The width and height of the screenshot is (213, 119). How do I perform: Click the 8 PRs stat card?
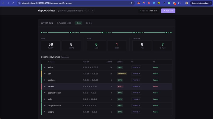pyautogui.click(x=142, y=46)
